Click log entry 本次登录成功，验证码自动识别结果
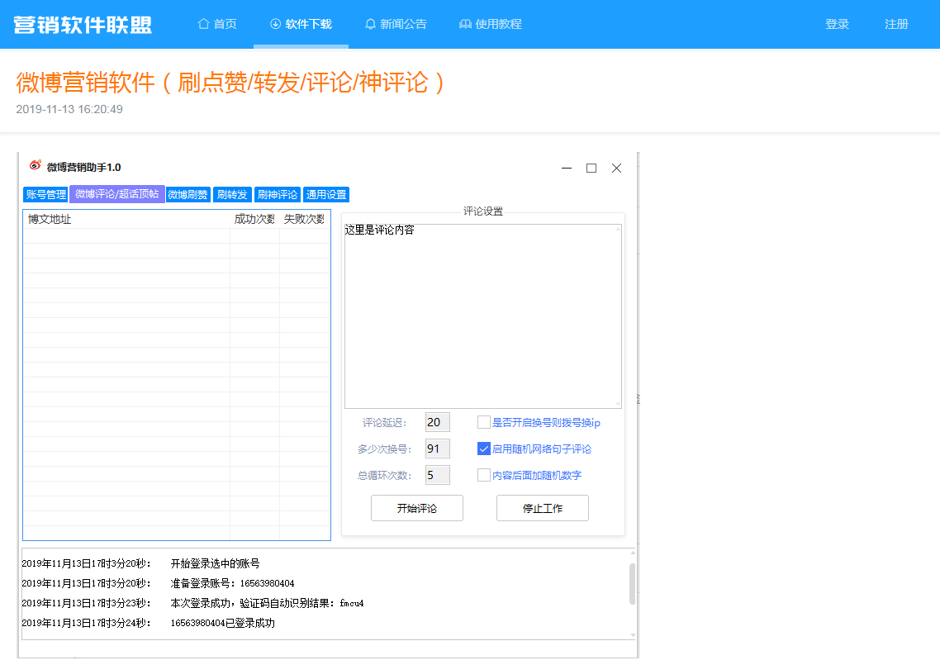Viewport: 940px width, 660px height. (x=268, y=603)
